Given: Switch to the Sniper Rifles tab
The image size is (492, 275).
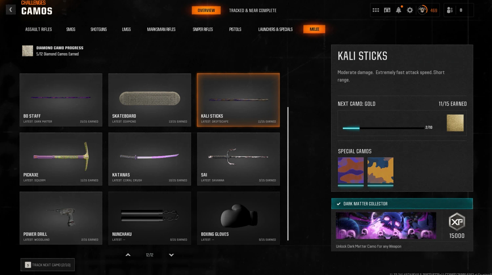Looking at the screenshot, I should 203,29.
